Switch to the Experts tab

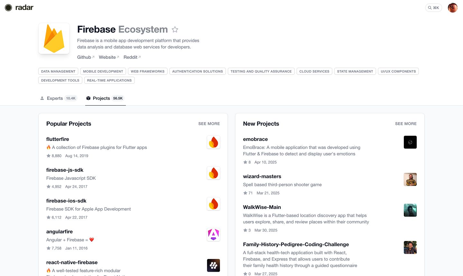pos(58,98)
